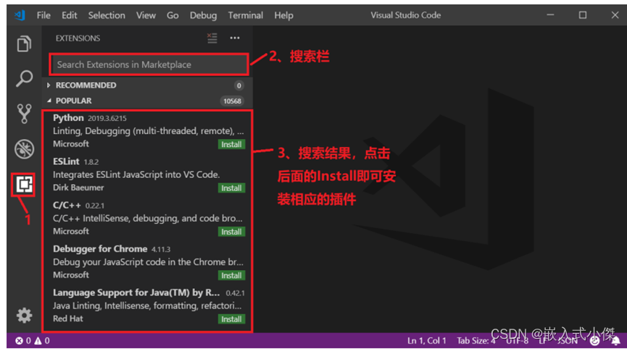Open the Debug menu

(203, 15)
